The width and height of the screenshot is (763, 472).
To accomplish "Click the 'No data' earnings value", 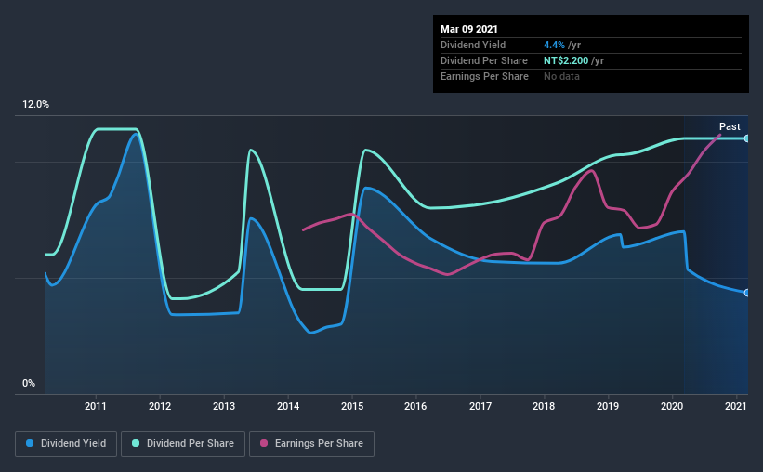I will (x=561, y=76).
